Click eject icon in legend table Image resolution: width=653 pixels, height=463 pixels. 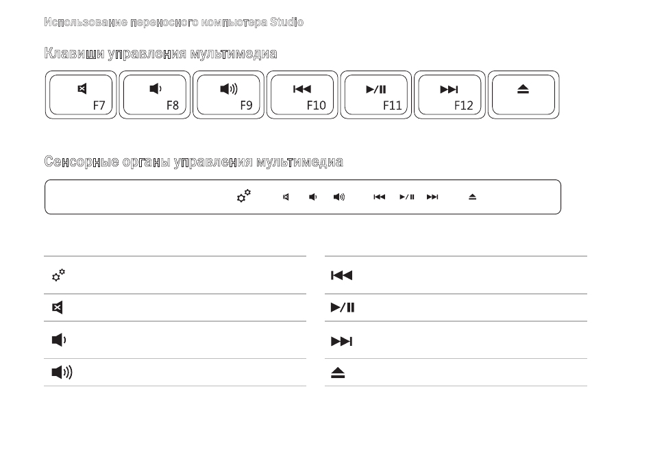pos(338,373)
